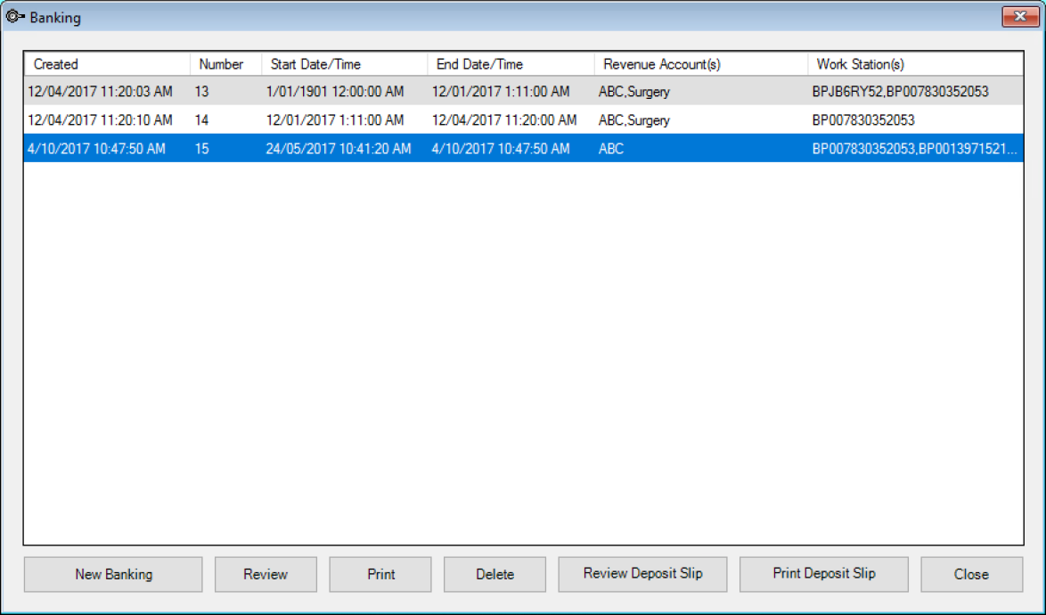Click the BPJB6RY52 work station cell

pos(900,92)
